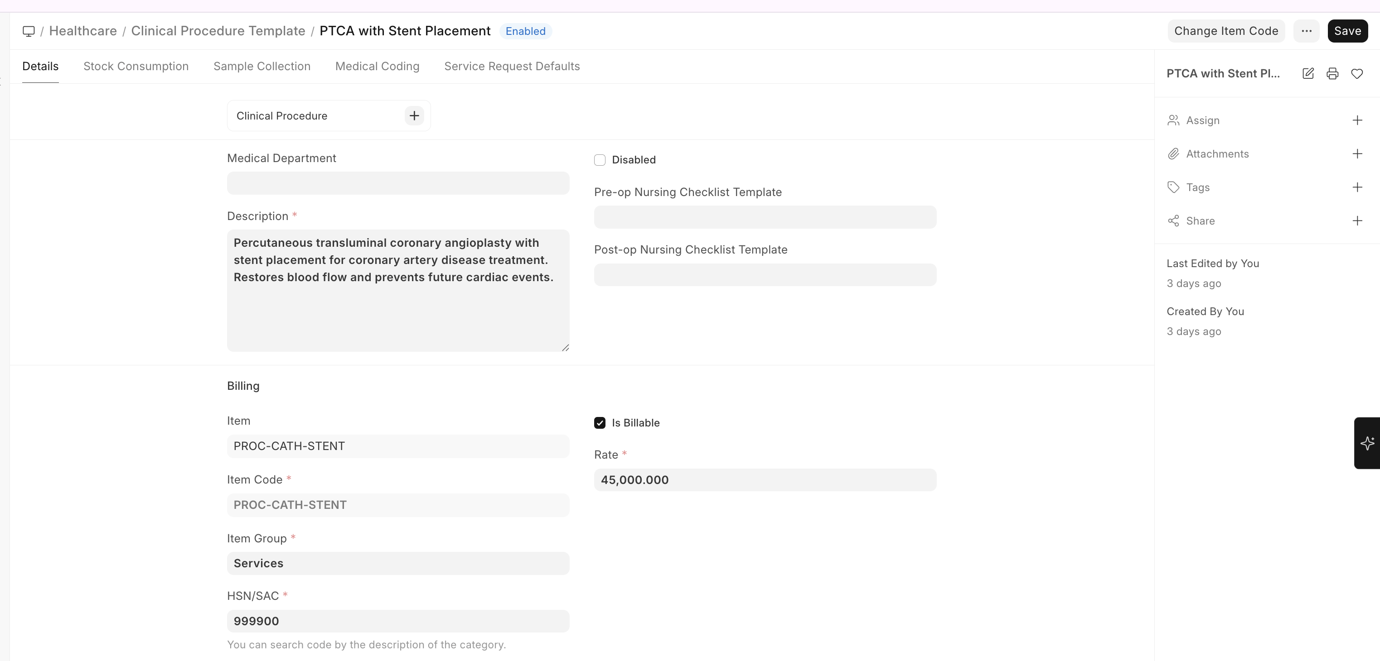Image resolution: width=1380 pixels, height=661 pixels.
Task: Click the Created By You text
Action: pyautogui.click(x=1206, y=311)
